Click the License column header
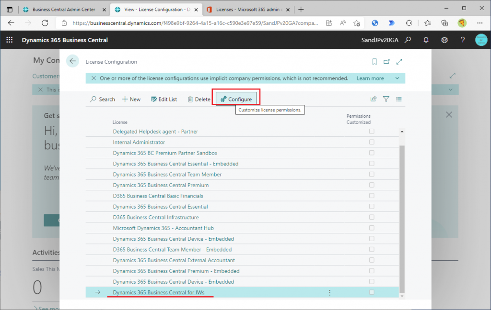This screenshot has height=310, width=491. coord(120,122)
